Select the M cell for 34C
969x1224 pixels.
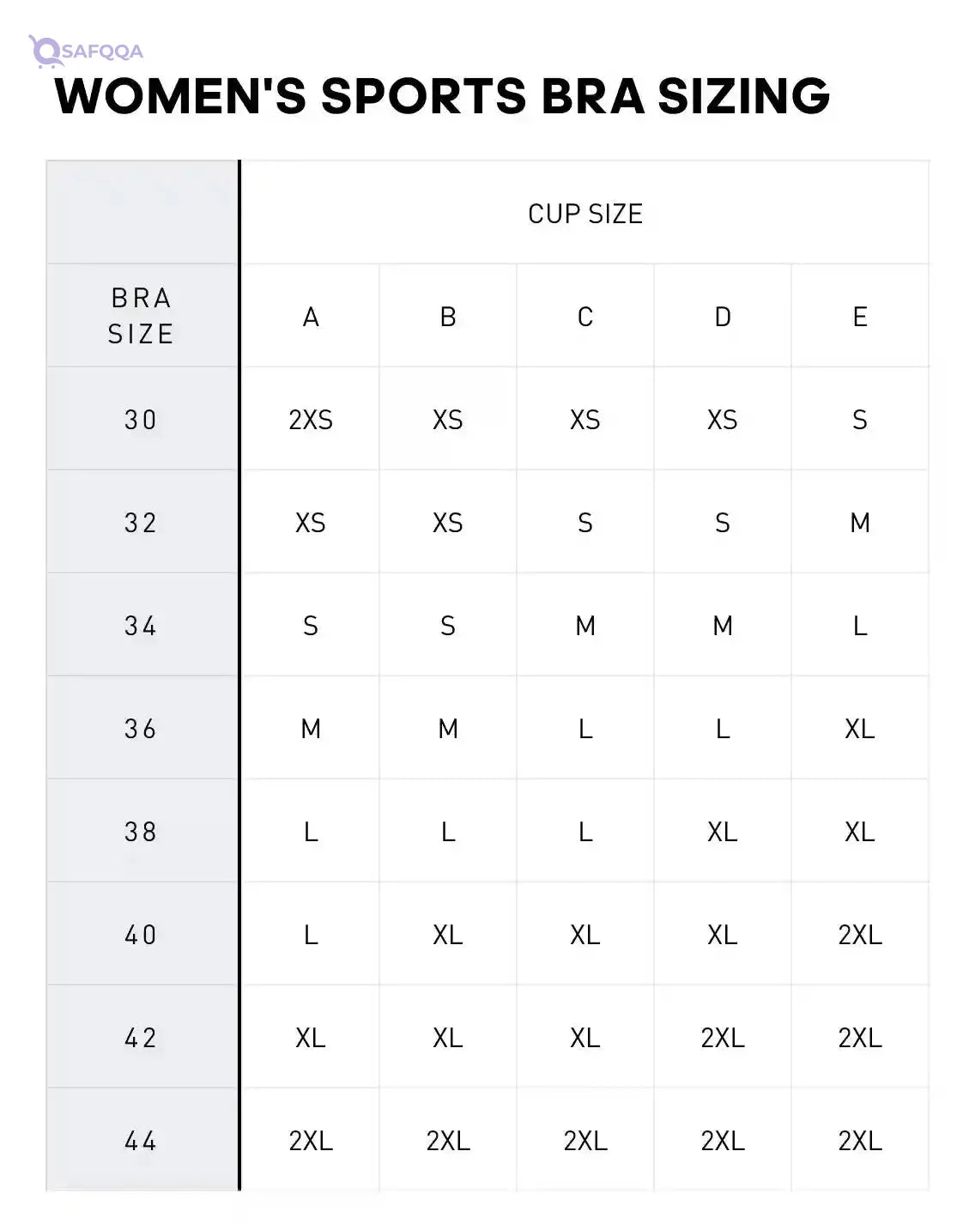pos(585,625)
